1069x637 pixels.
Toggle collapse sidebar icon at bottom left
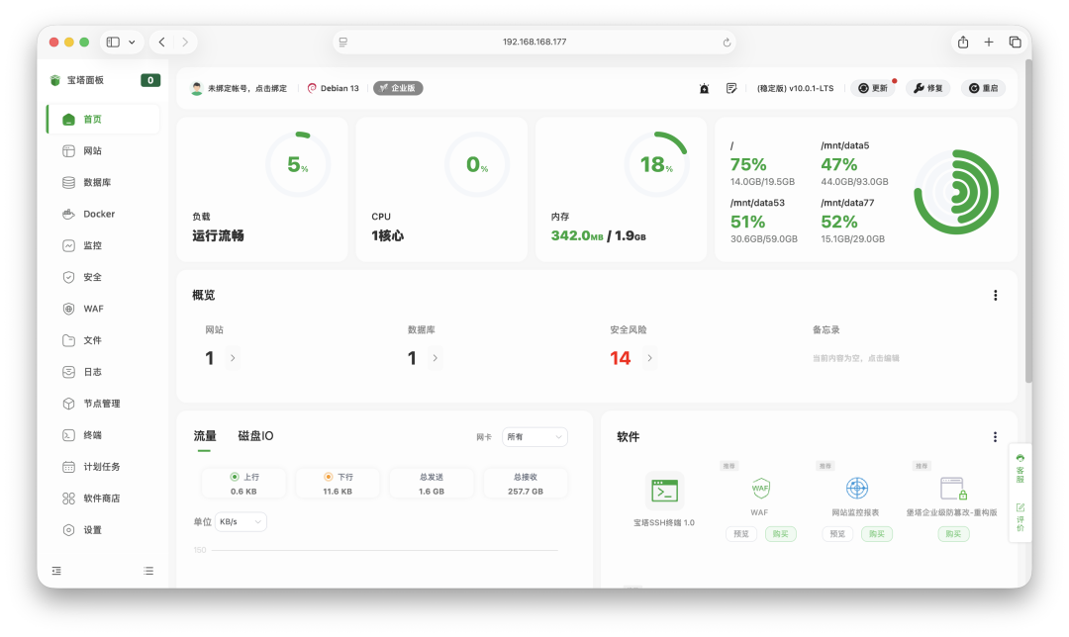tap(56, 571)
